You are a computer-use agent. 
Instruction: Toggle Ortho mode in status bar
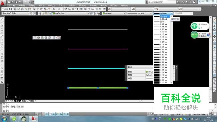tap(43, 114)
